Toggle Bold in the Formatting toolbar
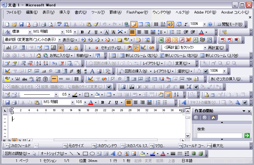The image size is (254, 165). (82, 32)
